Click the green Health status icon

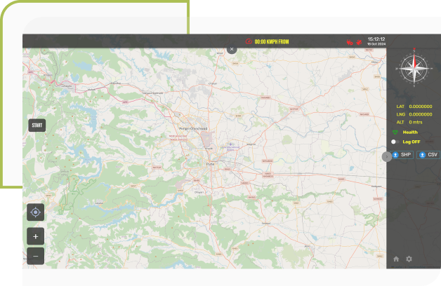click(395, 132)
